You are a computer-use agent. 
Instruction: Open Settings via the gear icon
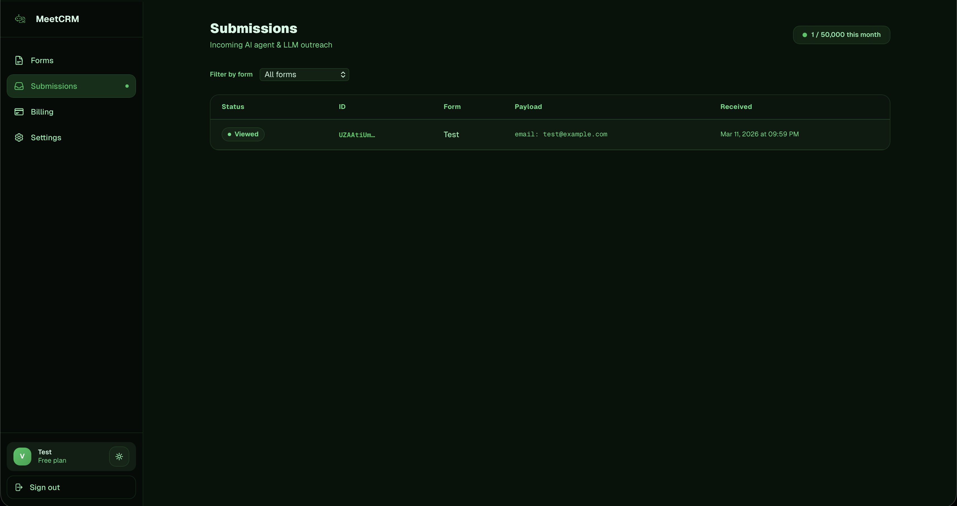[19, 137]
